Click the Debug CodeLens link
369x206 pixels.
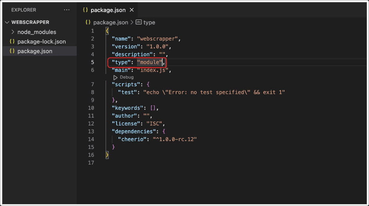pos(127,77)
